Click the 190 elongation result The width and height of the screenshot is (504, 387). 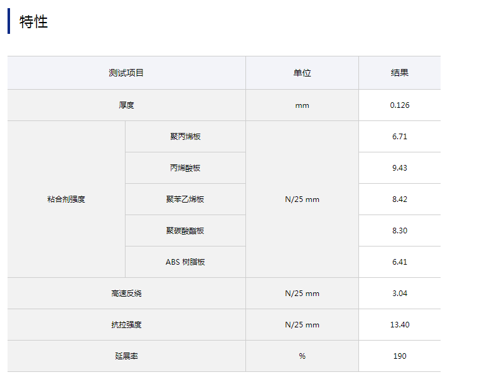399,356
